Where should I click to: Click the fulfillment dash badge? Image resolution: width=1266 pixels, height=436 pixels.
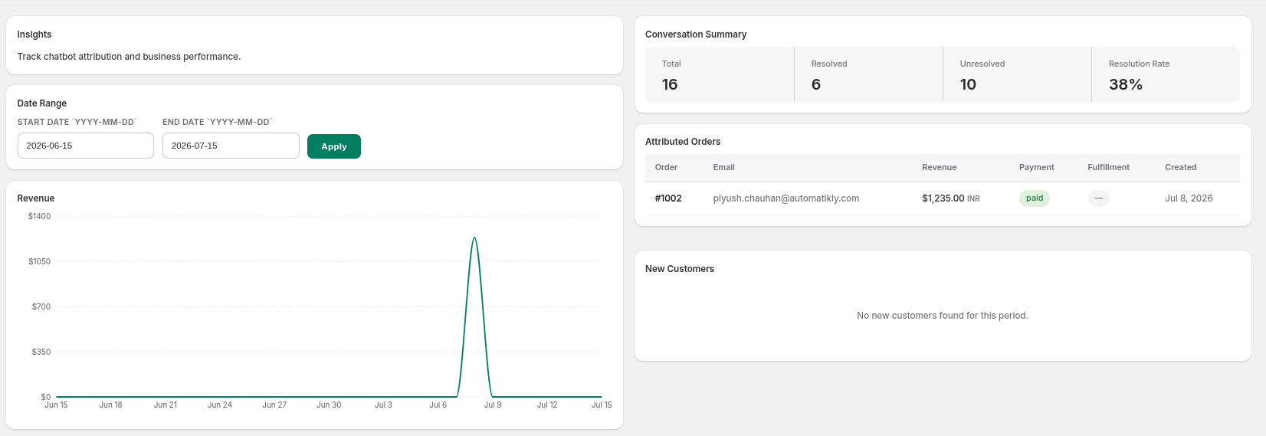coord(1098,198)
